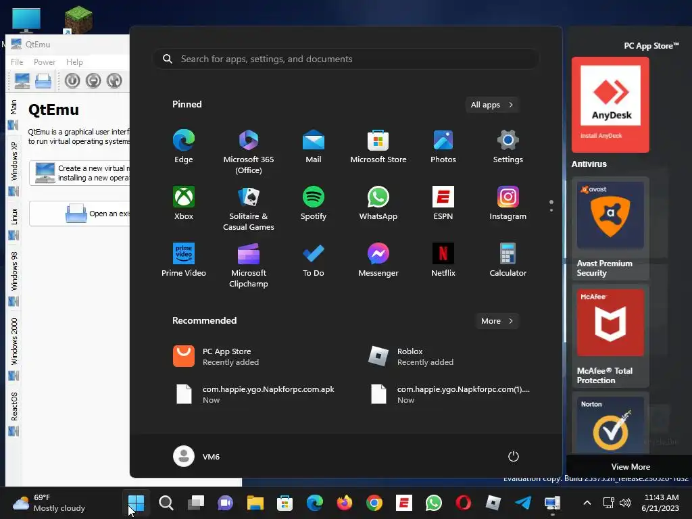
Task: Click QtEmu start machine power toolbar icon
Action: (72, 81)
